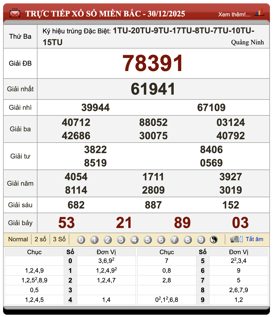Click the Quảng Ninh label
Screen dimensions: 273x317
click(x=248, y=42)
